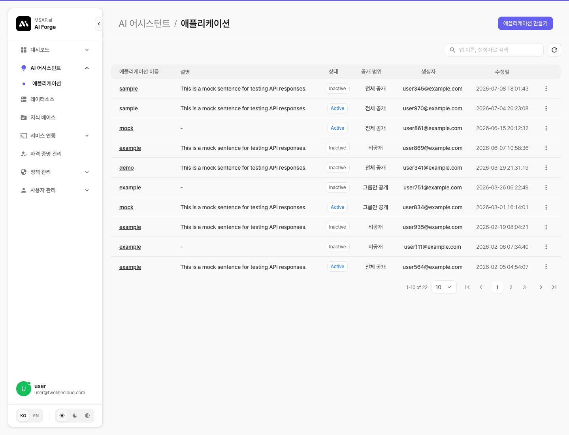This screenshot has width=569, height=435.
Task: Go to the previous page of results
Action: click(481, 287)
